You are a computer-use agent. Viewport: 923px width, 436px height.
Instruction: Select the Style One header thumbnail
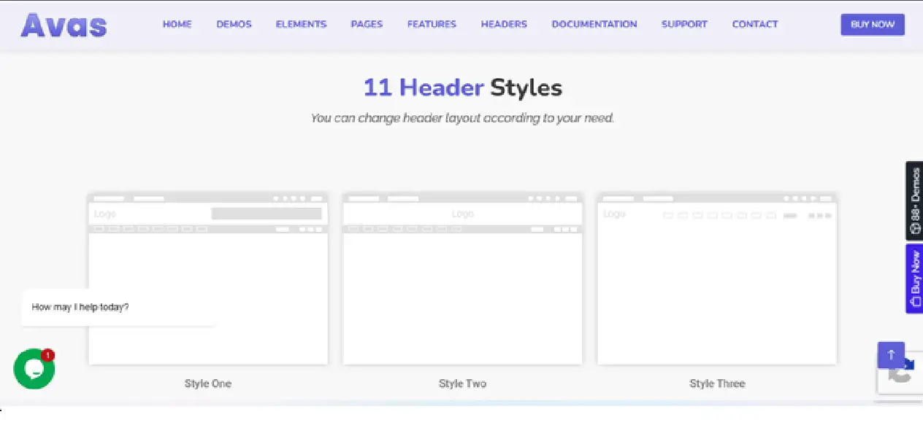coord(208,279)
